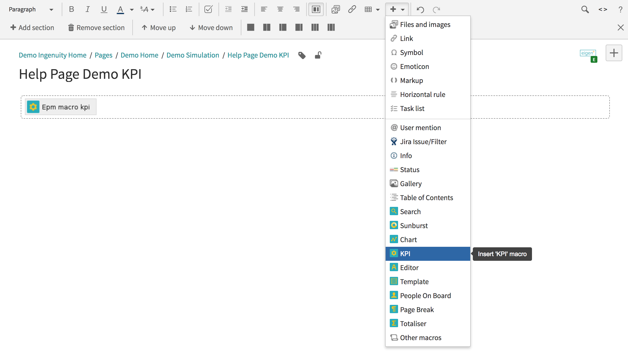Insert the Table of Contents macro

(x=428, y=198)
